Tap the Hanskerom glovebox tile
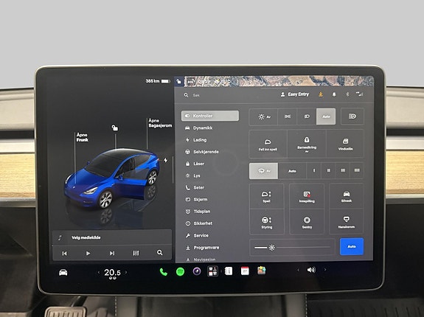The image size is (424, 317). pos(346,222)
